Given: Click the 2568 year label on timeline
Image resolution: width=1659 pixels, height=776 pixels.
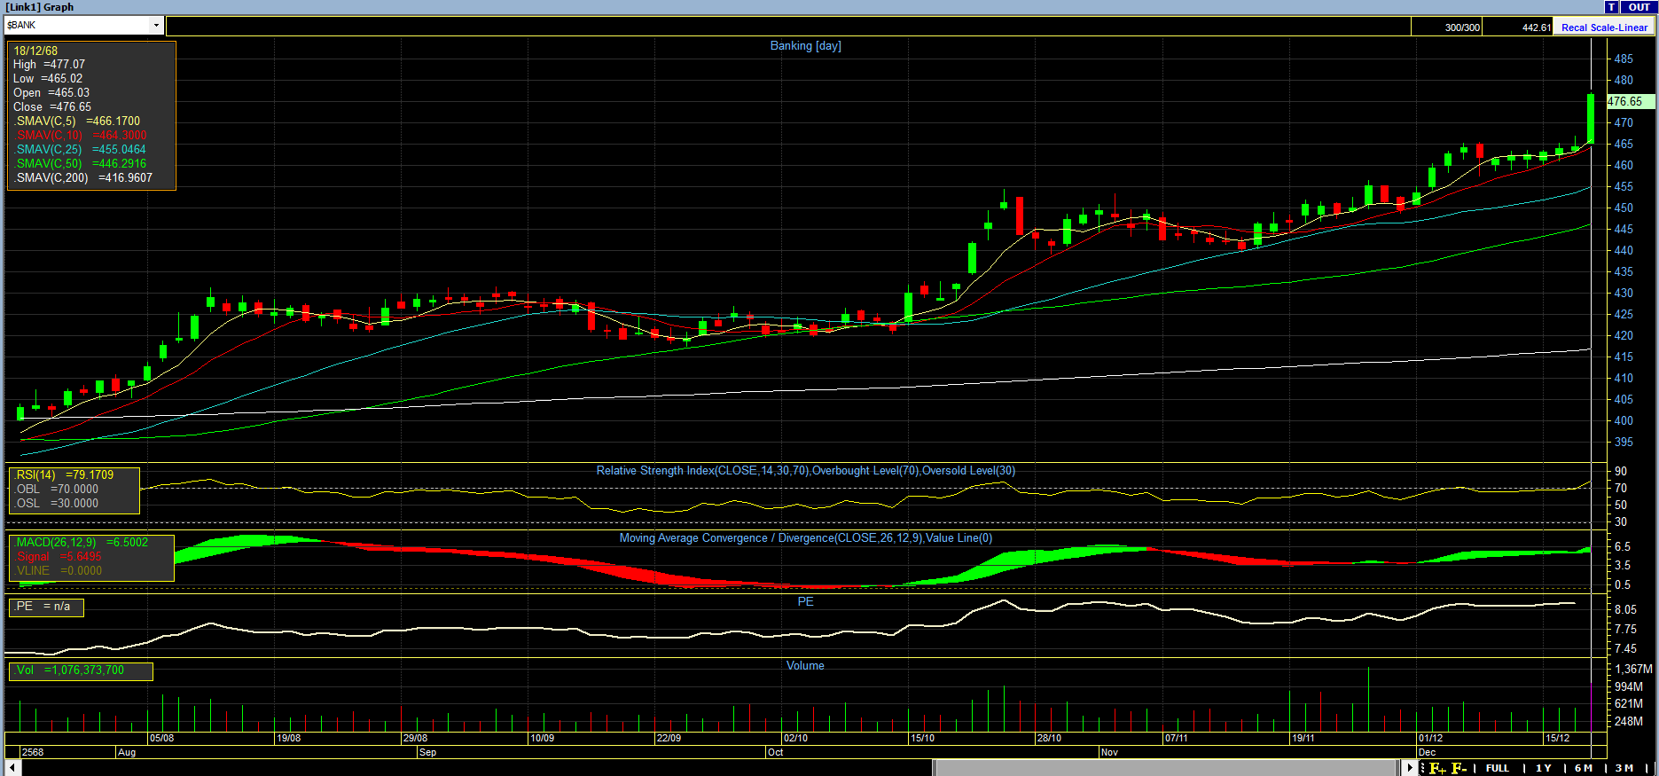Looking at the screenshot, I should 33,752.
